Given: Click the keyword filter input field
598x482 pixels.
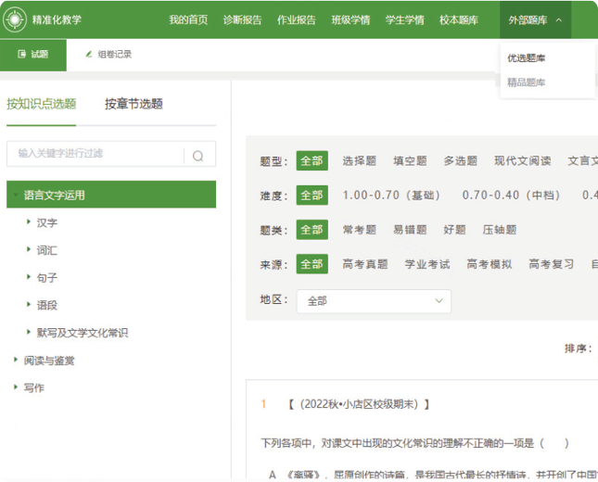Looking at the screenshot, I should point(97,154).
